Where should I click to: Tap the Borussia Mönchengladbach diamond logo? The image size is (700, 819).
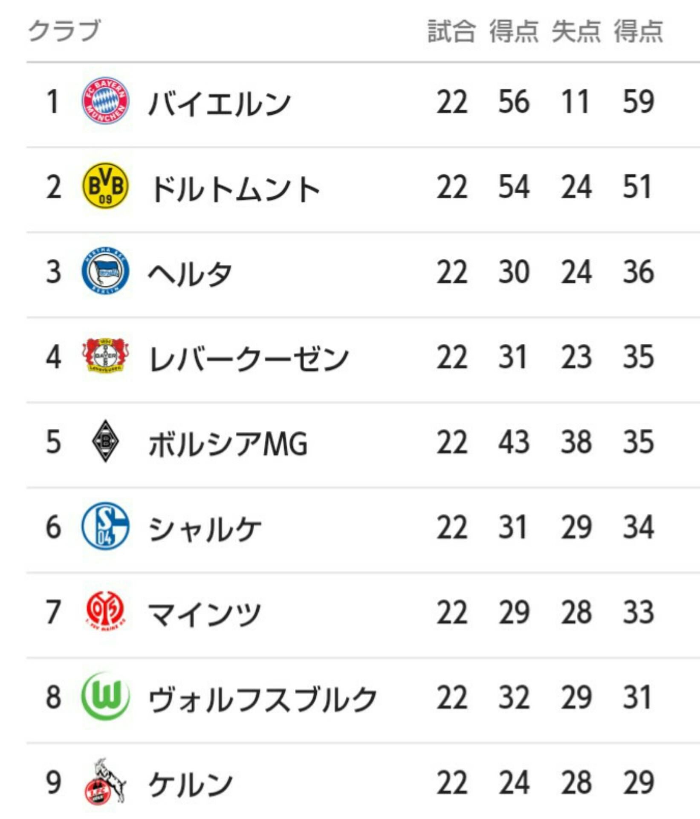pyautogui.click(x=105, y=441)
